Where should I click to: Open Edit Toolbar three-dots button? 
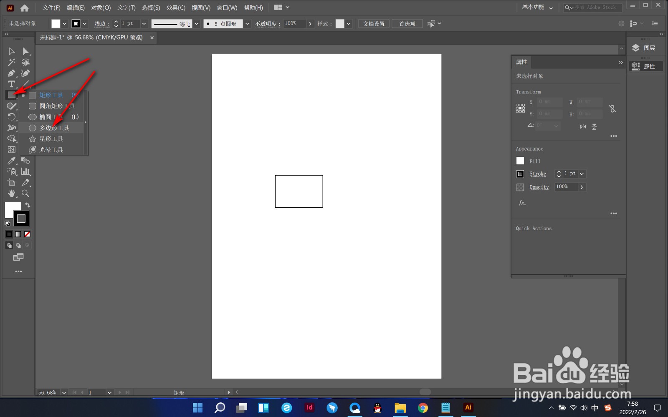click(18, 271)
